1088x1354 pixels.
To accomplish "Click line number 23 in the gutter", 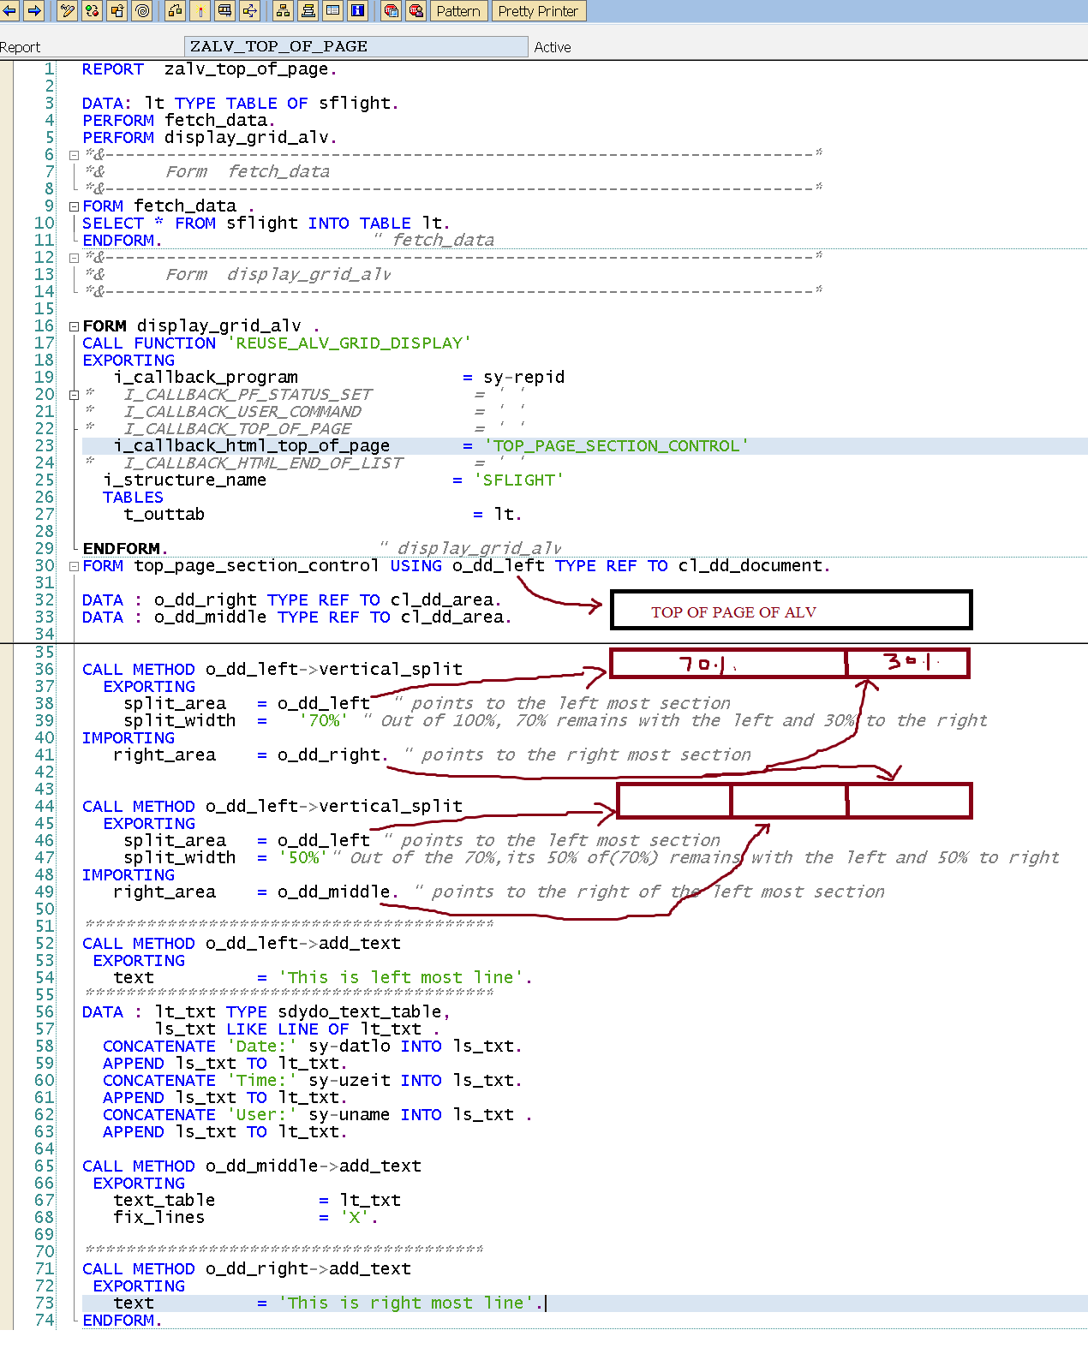I will pyautogui.click(x=45, y=446).
